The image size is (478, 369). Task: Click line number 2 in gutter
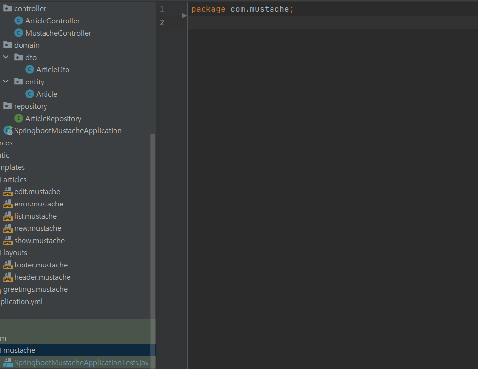click(162, 22)
